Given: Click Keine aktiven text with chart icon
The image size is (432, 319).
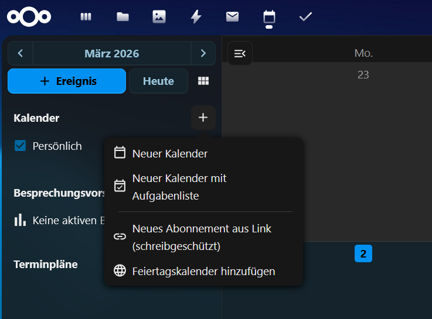Looking at the screenshot, I should click(60, 221).
